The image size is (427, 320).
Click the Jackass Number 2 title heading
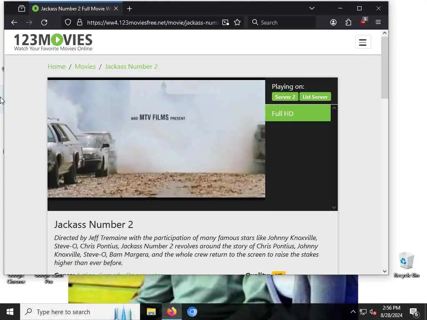coord(94,225)
